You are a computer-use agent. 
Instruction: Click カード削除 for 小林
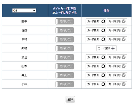tap(117, 84)
